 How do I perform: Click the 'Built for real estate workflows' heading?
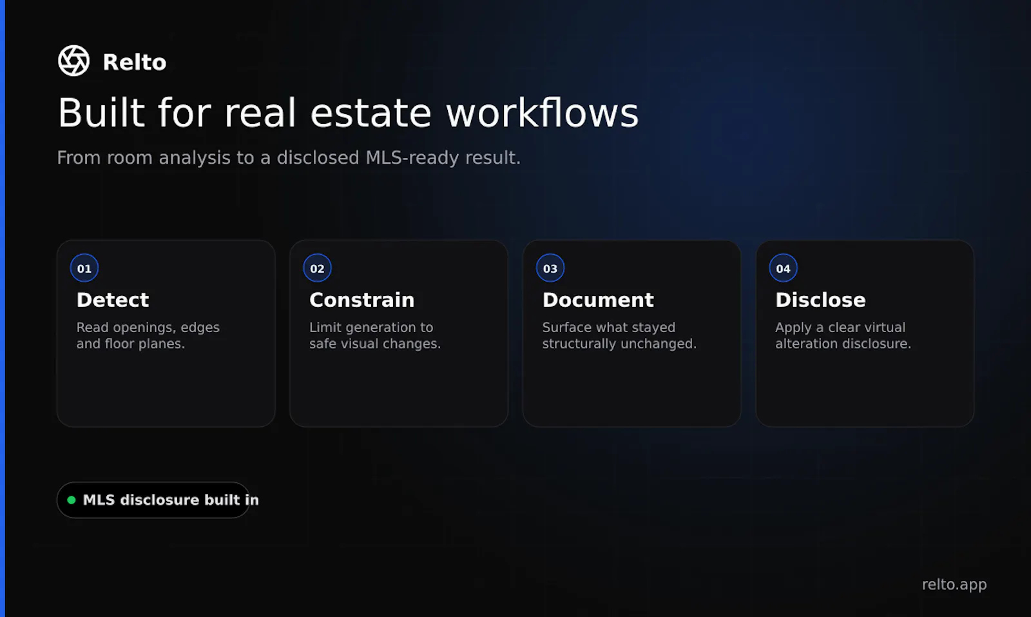click(x=348, y=113)
